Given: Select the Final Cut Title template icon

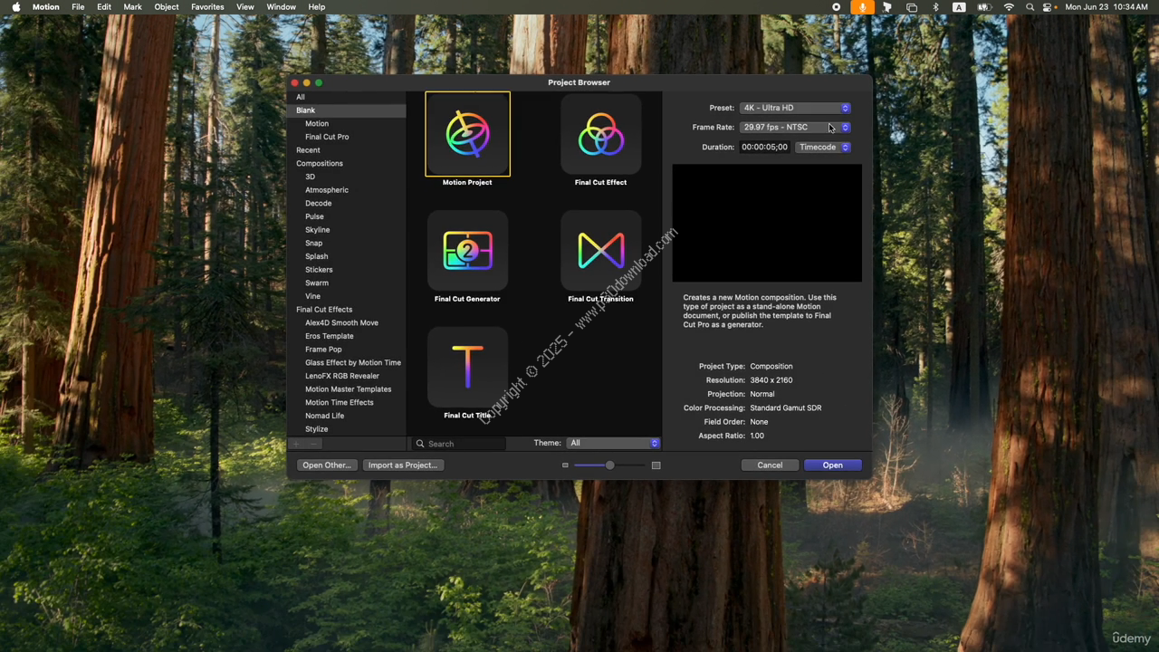Looking at the screenshot, I should (467, 367).
